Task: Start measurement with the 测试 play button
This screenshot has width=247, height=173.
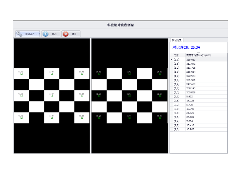Action: (51, 34)
